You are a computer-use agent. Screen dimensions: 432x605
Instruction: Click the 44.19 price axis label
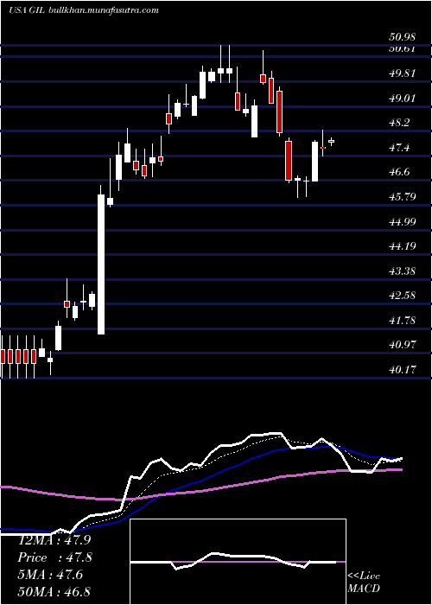point(402,246)
